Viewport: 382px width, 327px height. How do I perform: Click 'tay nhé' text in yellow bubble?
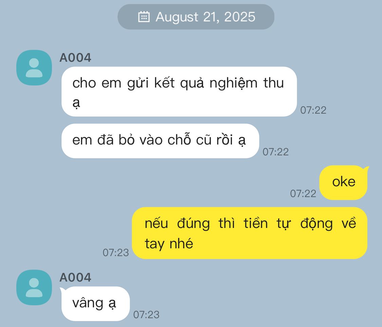[x=169, y=244]
